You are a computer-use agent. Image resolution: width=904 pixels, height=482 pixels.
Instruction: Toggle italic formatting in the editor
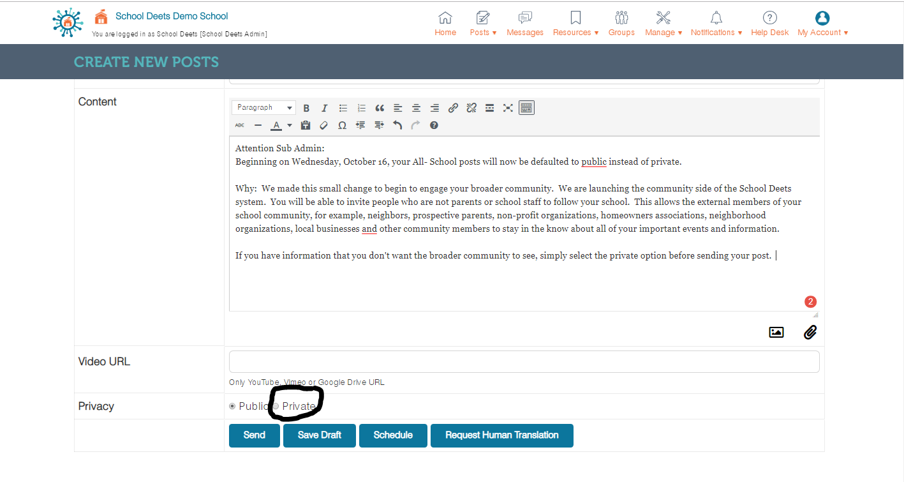(324, 108)
